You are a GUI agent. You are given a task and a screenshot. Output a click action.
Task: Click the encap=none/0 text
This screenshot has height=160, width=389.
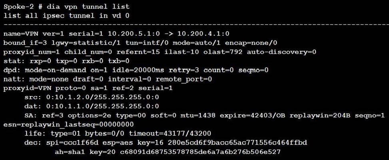[x=253, y=42]
